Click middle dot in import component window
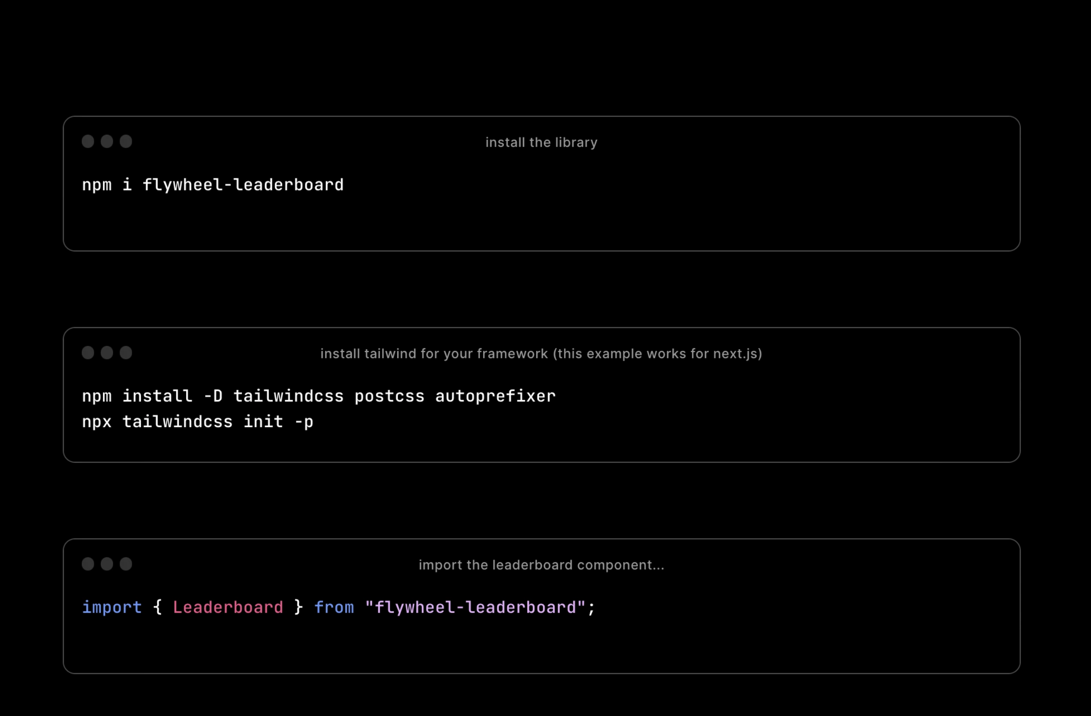Screen dimensions: 1091x716 click(107, 564)
